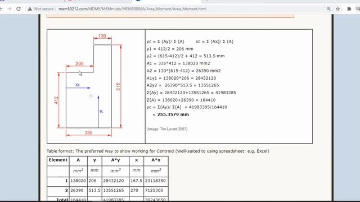
Task: Click the 615 dimension label in diagram
Action: coord(118,86)
